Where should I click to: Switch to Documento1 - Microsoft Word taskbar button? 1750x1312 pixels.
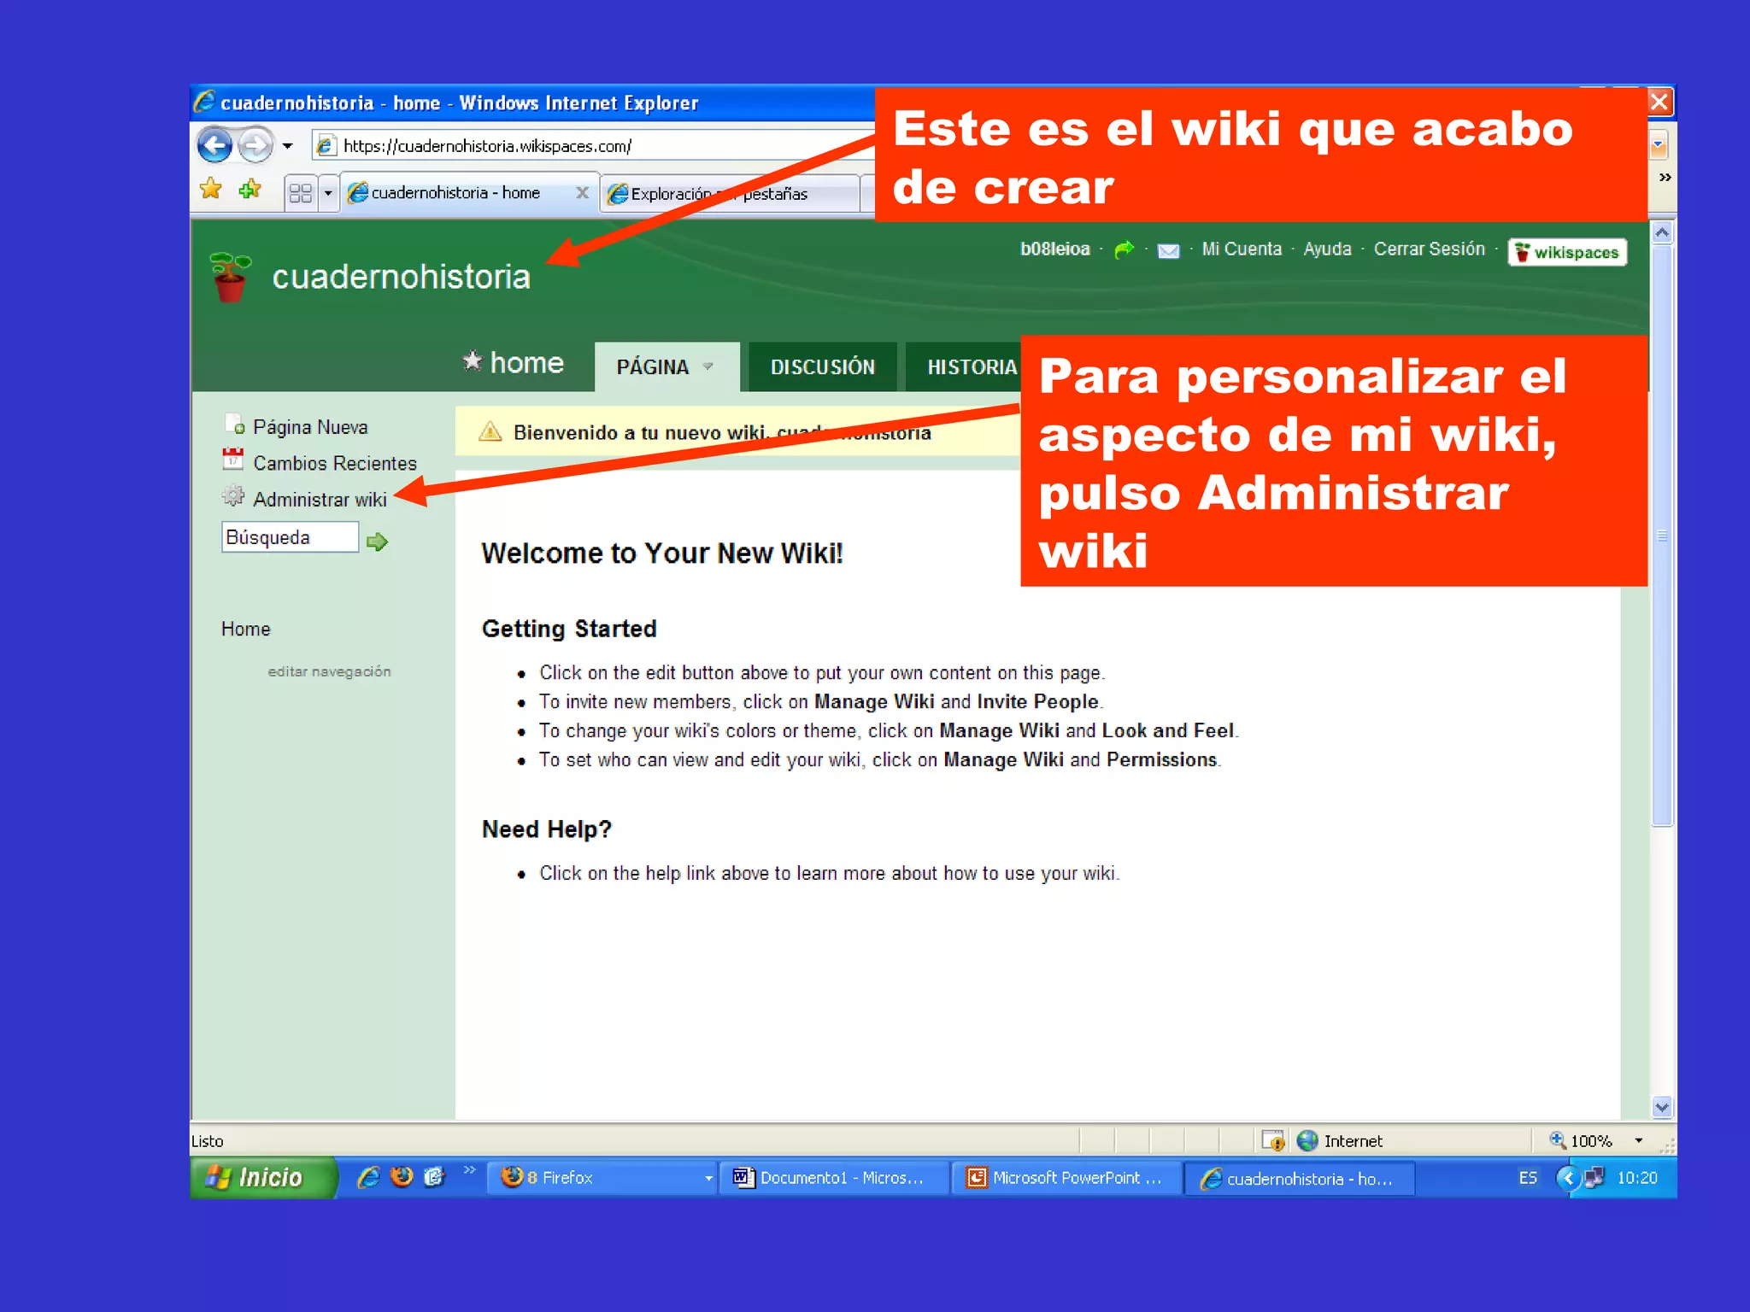coord(834,1178)
